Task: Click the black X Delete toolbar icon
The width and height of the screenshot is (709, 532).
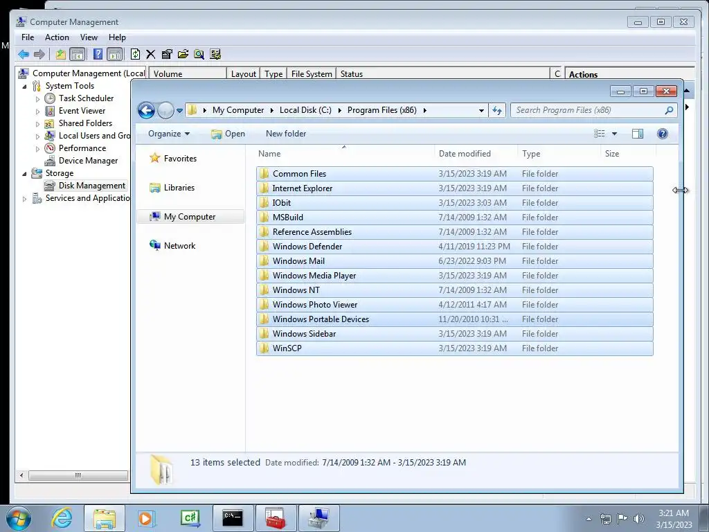Action: pos(150,55)
